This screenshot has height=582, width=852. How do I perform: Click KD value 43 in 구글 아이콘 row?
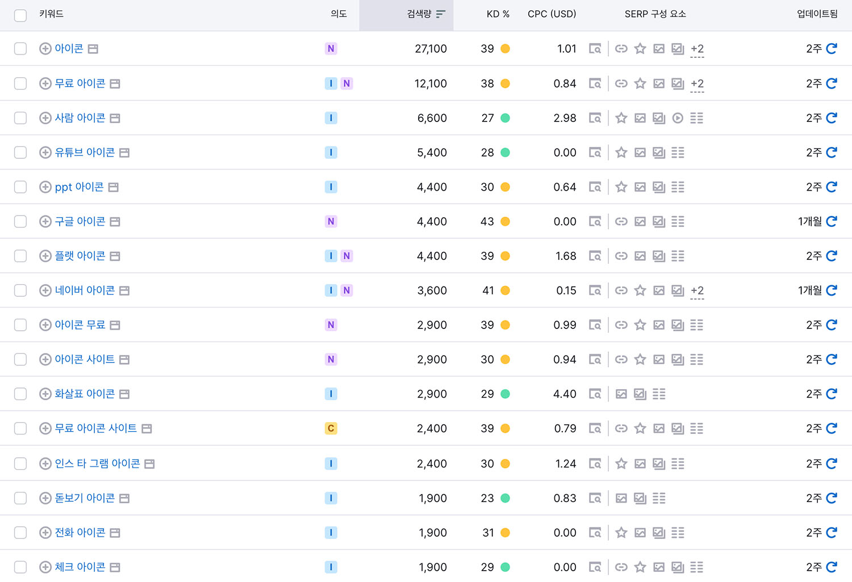(x=487, y=221)
